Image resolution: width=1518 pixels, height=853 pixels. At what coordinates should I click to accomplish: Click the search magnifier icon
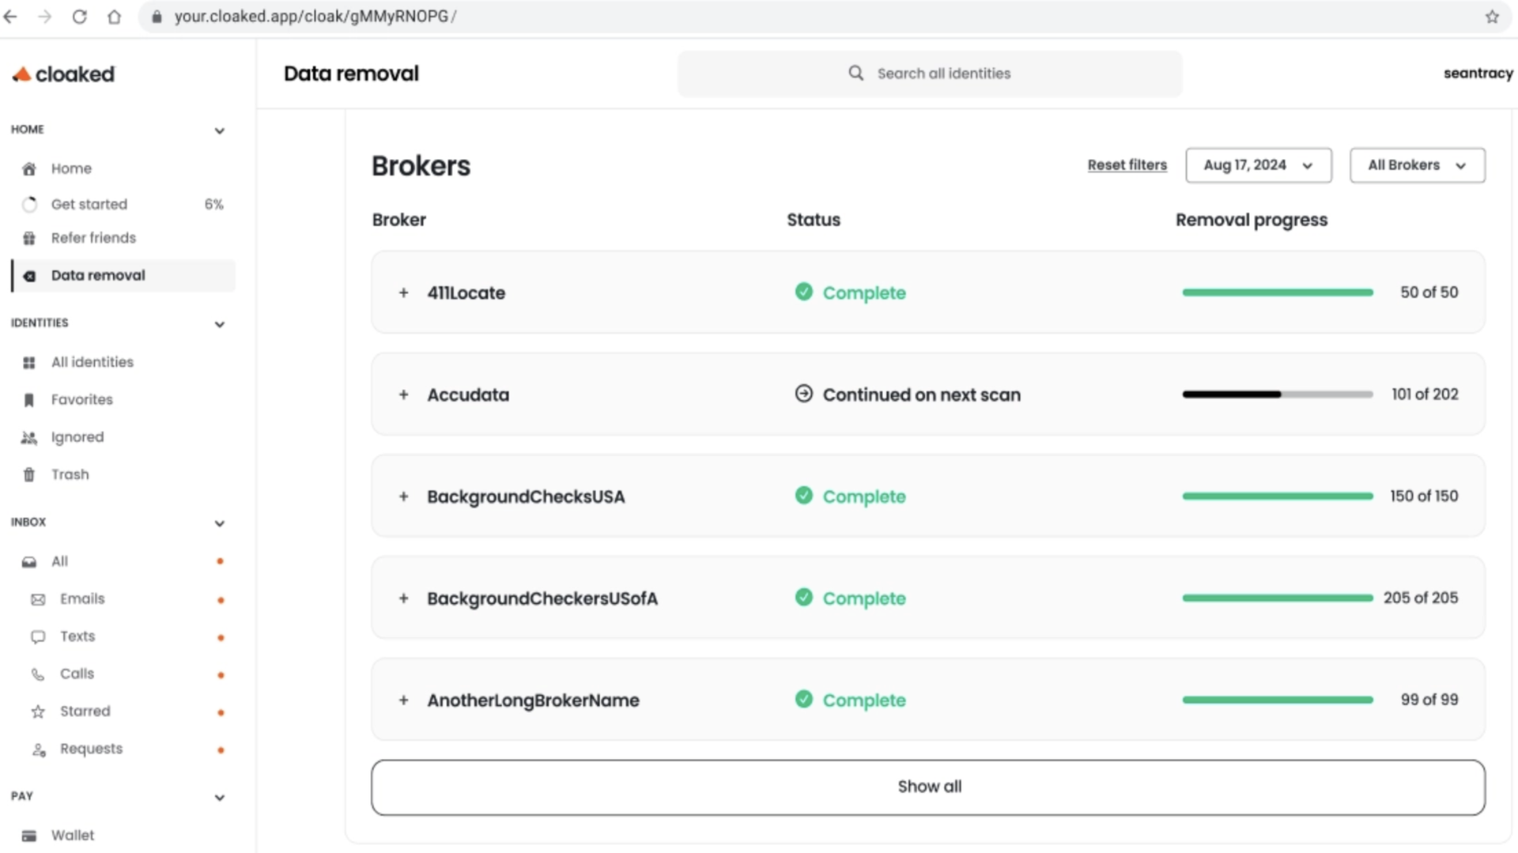pos(856,74)
